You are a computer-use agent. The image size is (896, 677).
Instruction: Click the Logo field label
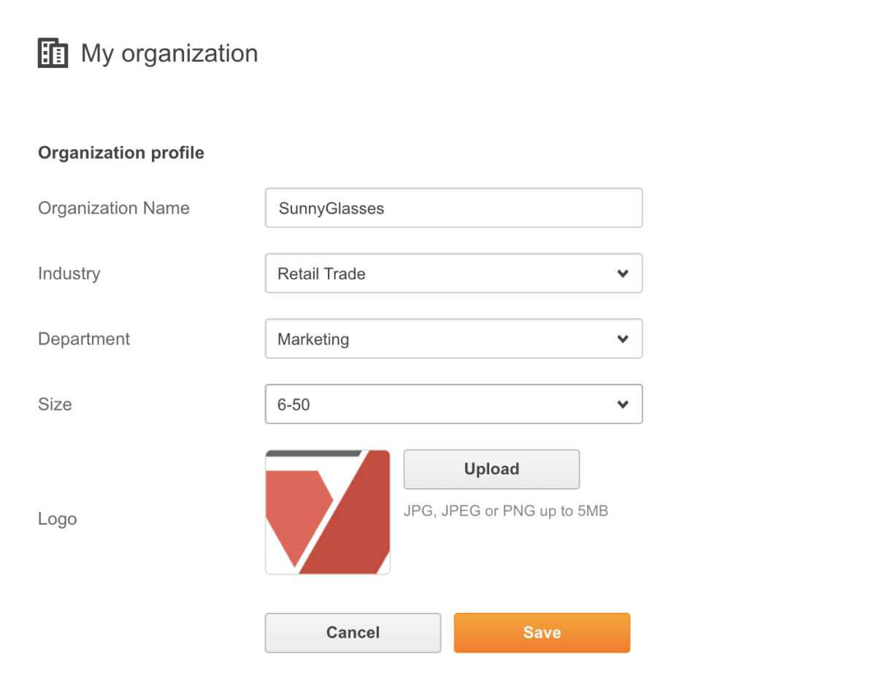(x=57, y=519)
